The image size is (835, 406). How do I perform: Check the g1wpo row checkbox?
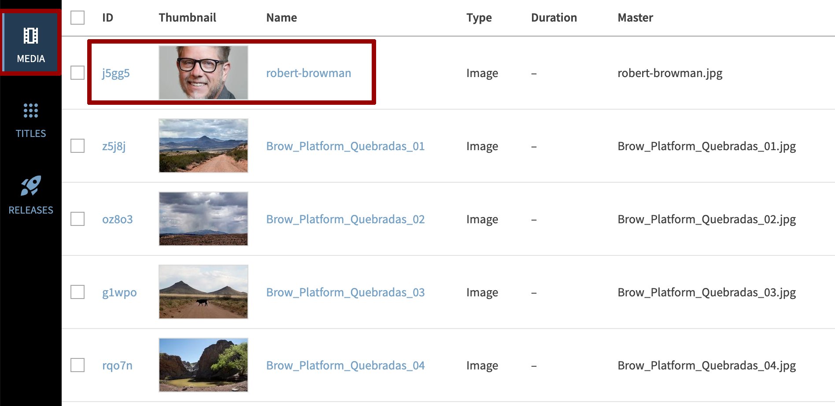coord(77,292)
